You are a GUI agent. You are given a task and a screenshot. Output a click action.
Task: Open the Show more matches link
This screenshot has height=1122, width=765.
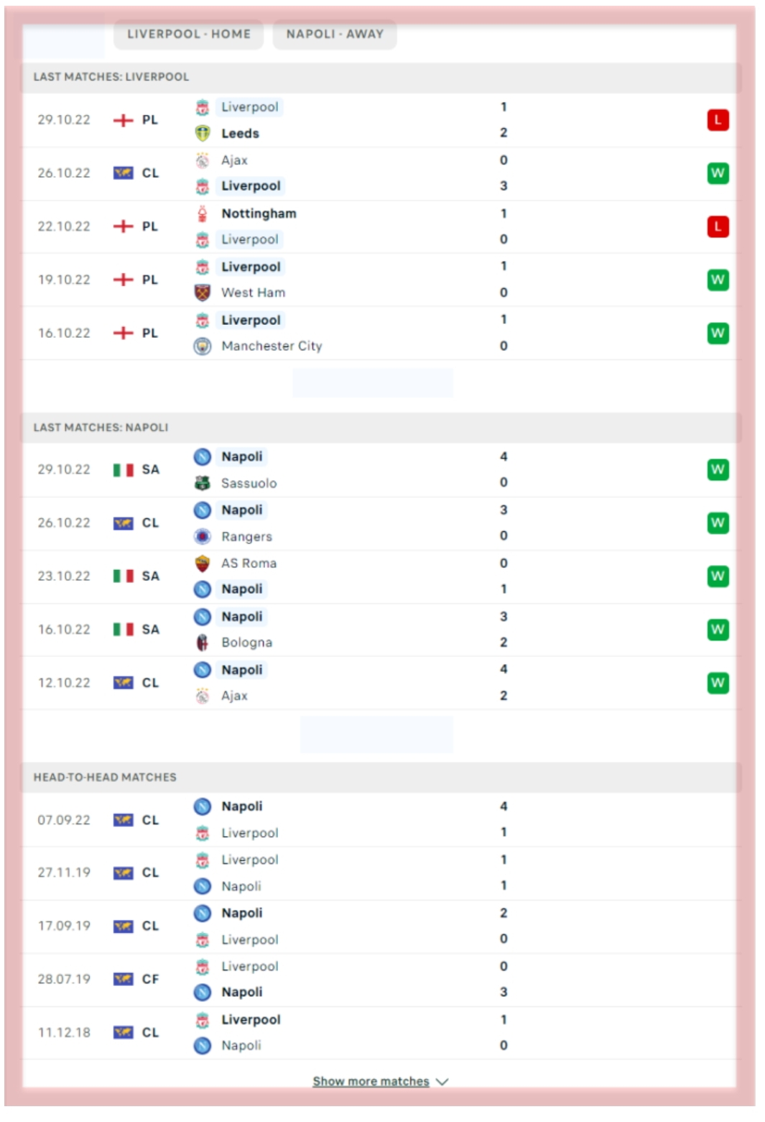click(371, 1082)
